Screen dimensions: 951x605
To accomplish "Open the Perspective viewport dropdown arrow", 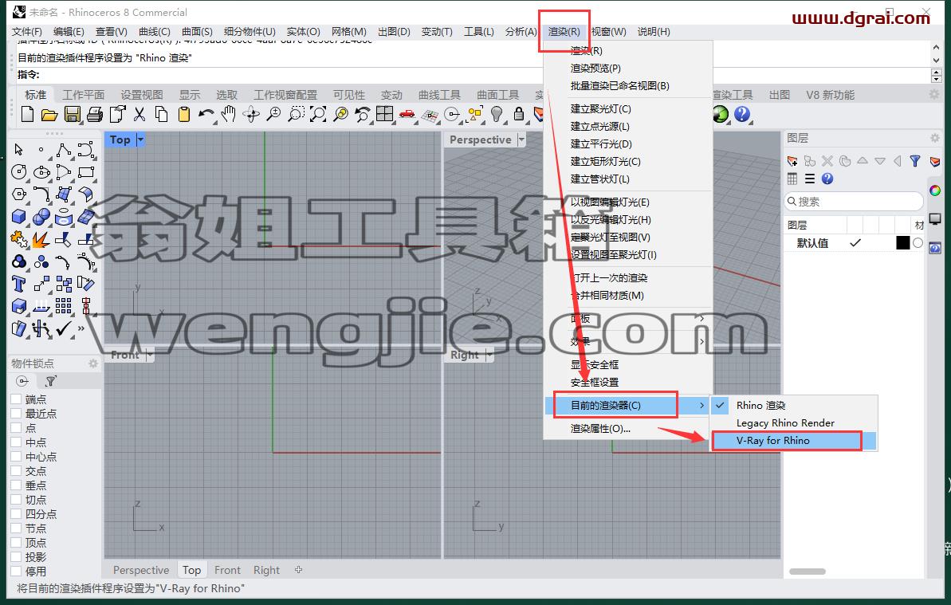I will [x=521, y=140].
